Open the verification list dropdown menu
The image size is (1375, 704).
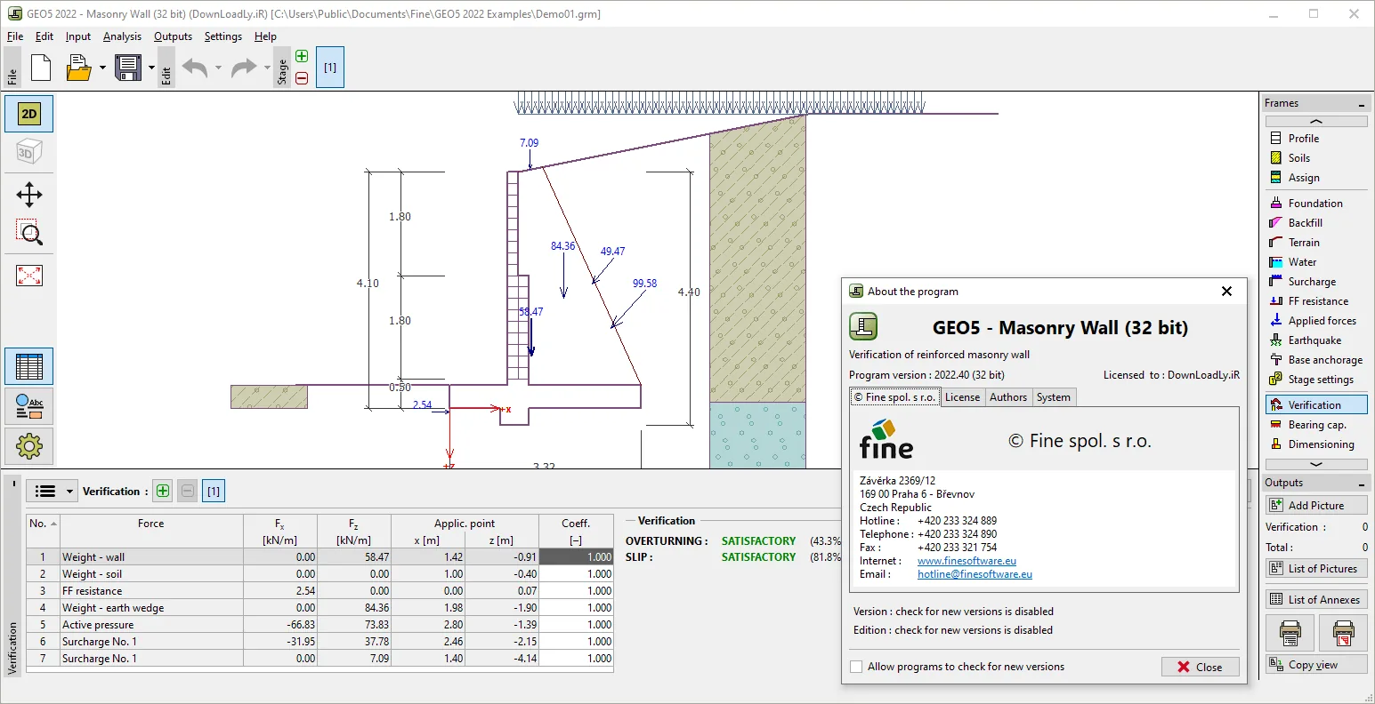click(x=53, y=491)
